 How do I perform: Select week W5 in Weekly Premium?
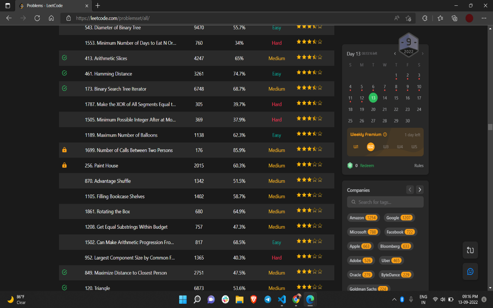click(414, 147)
